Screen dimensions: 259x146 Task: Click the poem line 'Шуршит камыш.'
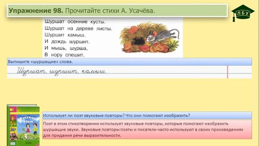point(65,35)
